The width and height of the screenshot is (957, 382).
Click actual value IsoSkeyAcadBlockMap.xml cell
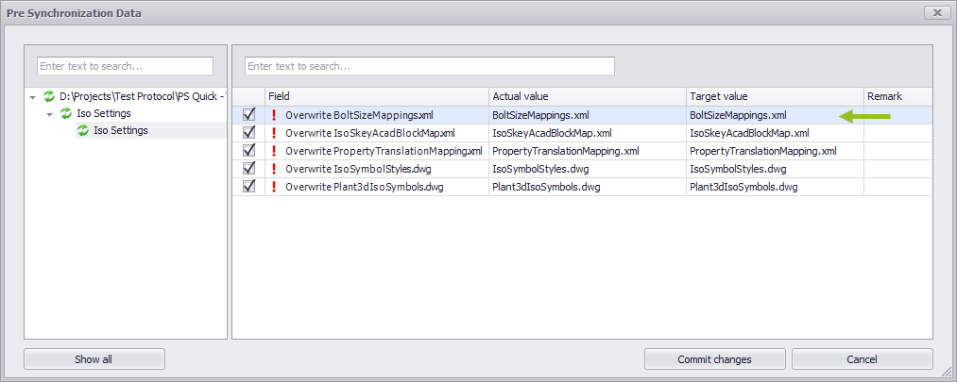587,133
